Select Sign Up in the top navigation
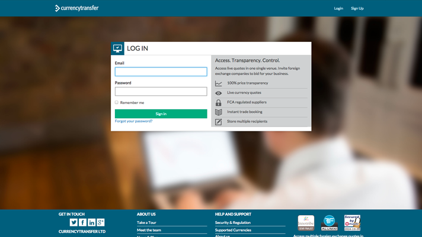 click(357, 8)
